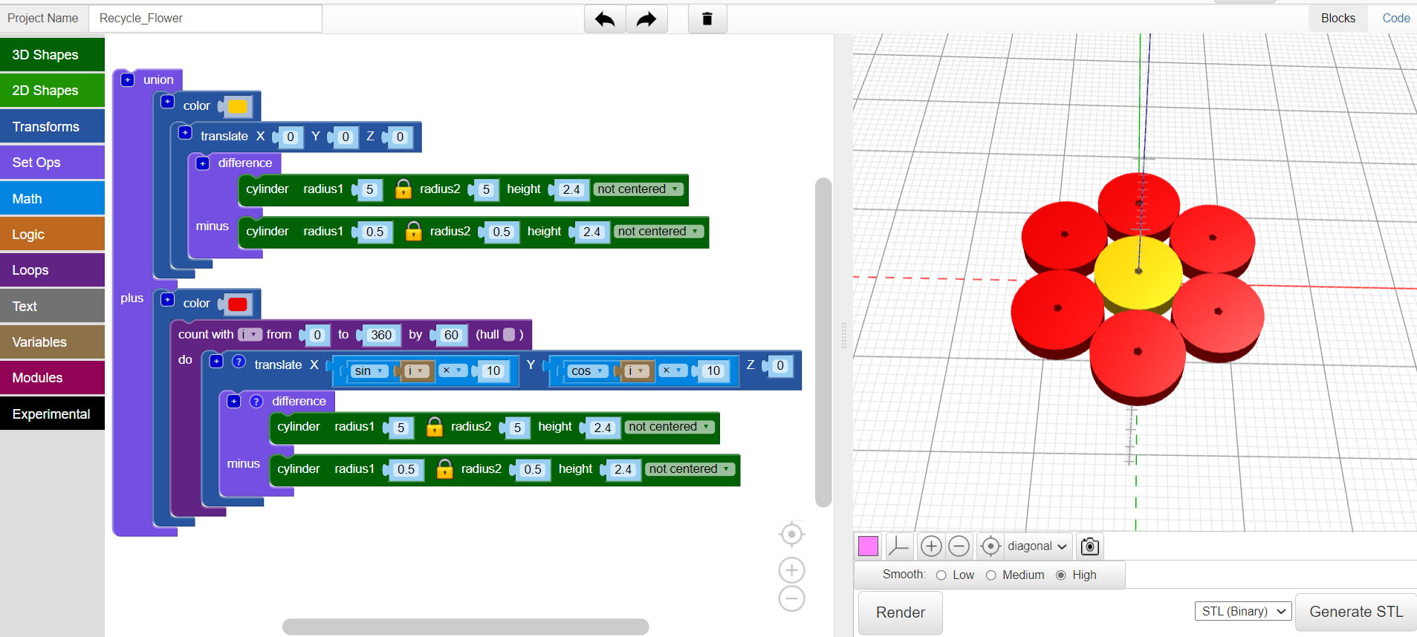This screenshot has width=1417, height=637.
Task: Click the workspace horizontal scrollbar
Action: tap(465, 627)
